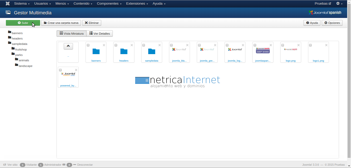Click the delete X on logo.png

coord(298,45)
